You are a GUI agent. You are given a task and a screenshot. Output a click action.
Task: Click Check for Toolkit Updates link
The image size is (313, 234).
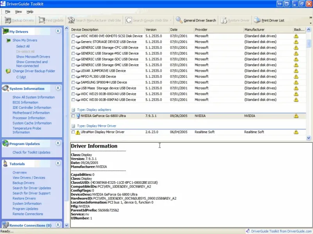(31, 152)
